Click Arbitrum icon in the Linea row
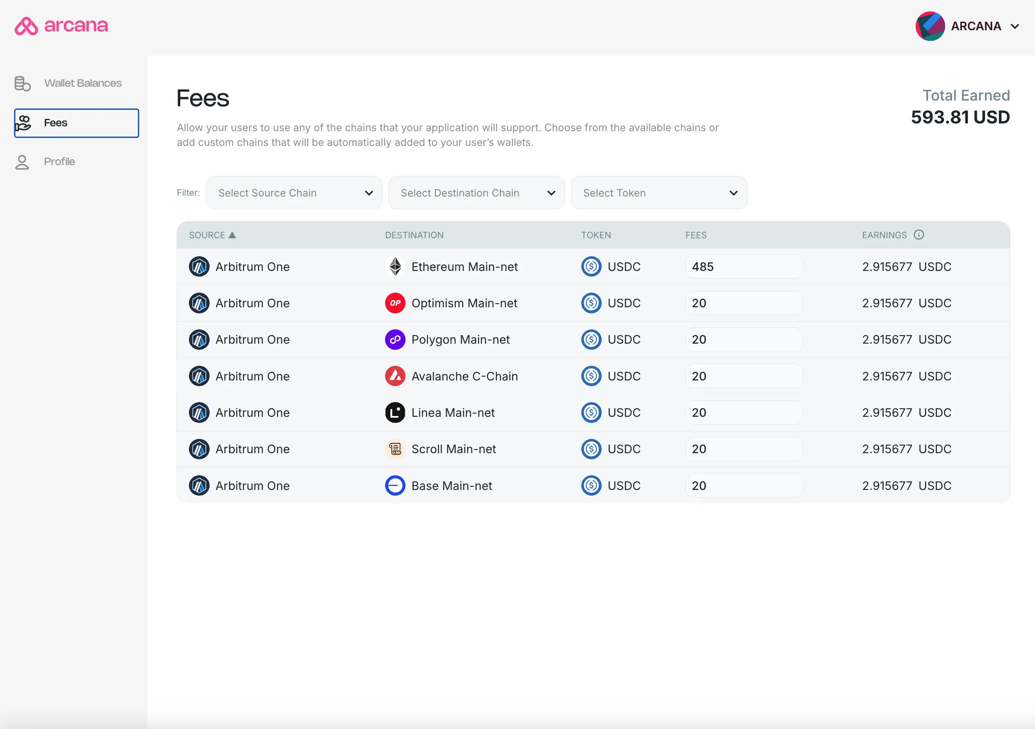 199,413
